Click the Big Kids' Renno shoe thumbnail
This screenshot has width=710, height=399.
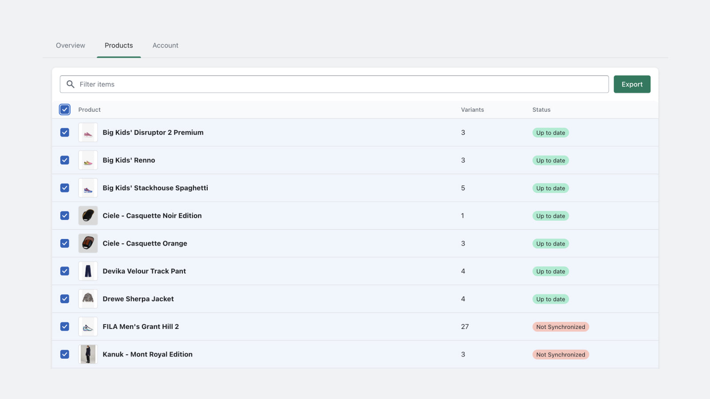point(88,160)
